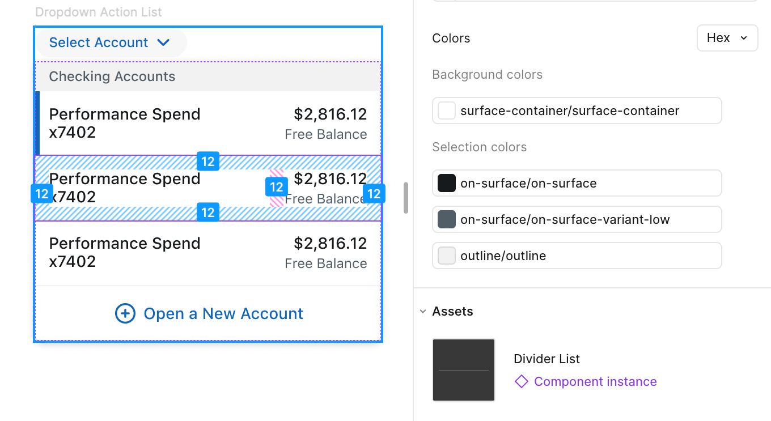Image resolution: width=771 pixels, height=421 pixels.
Task: Click the center 12 gap spacing badge
Action: [x=276, y=187]
